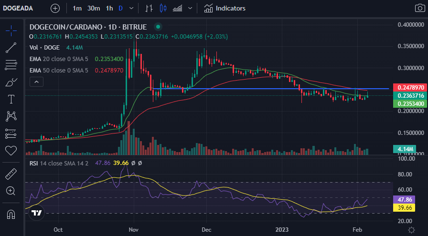This screenshot has width=428, height=236.
Task: Switch to the 1h timeframe
Action: [109, 9]
